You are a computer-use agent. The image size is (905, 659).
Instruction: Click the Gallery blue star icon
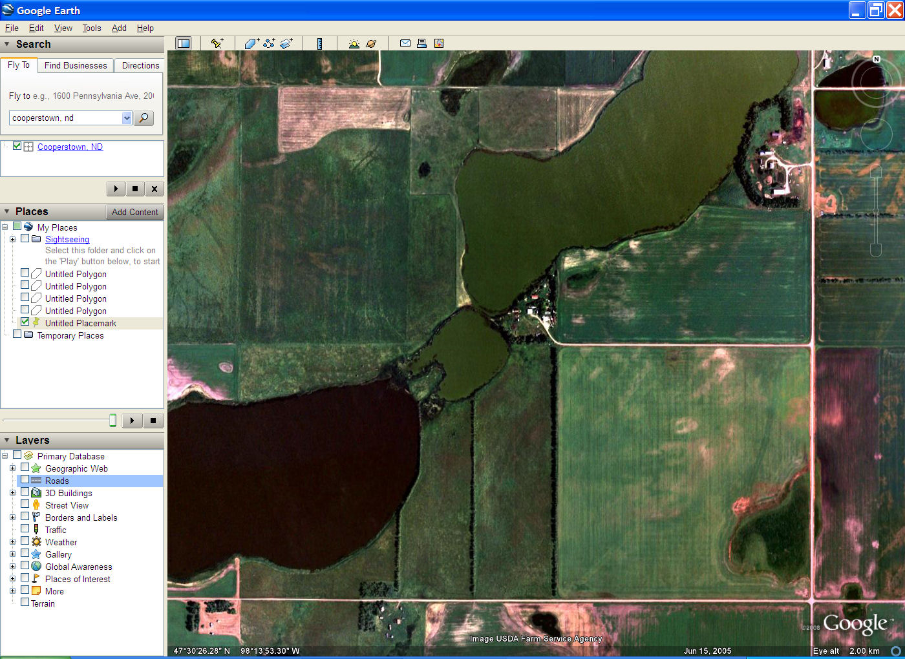36,554
